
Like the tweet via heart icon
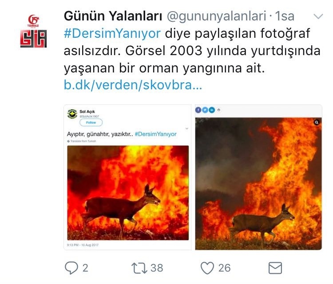point(207,268)
